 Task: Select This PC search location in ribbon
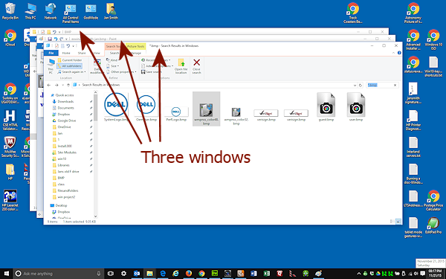pos(51,66)
